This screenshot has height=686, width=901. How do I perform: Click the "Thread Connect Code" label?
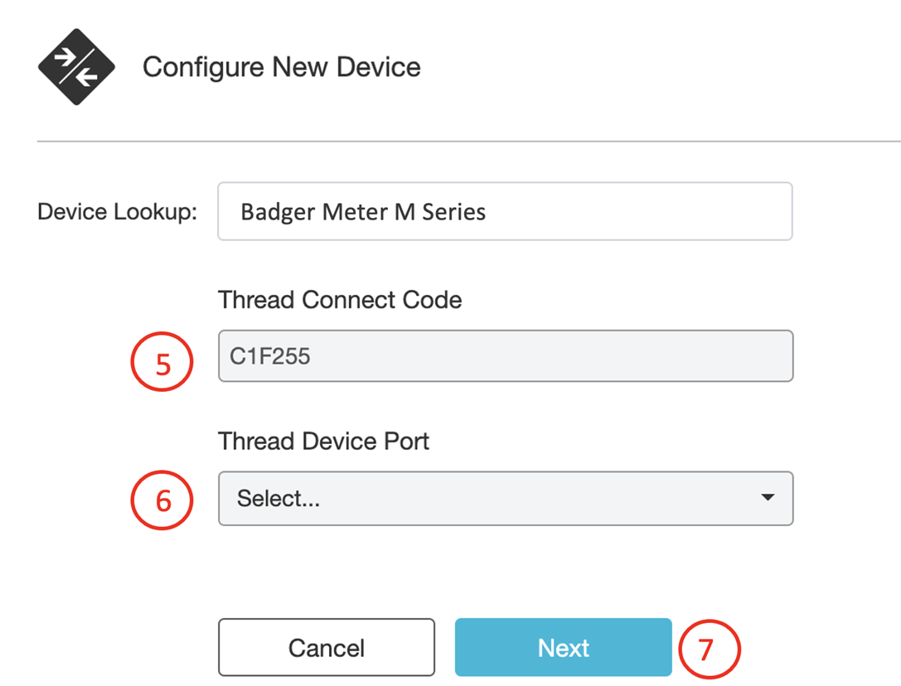[x=340, y=299]
